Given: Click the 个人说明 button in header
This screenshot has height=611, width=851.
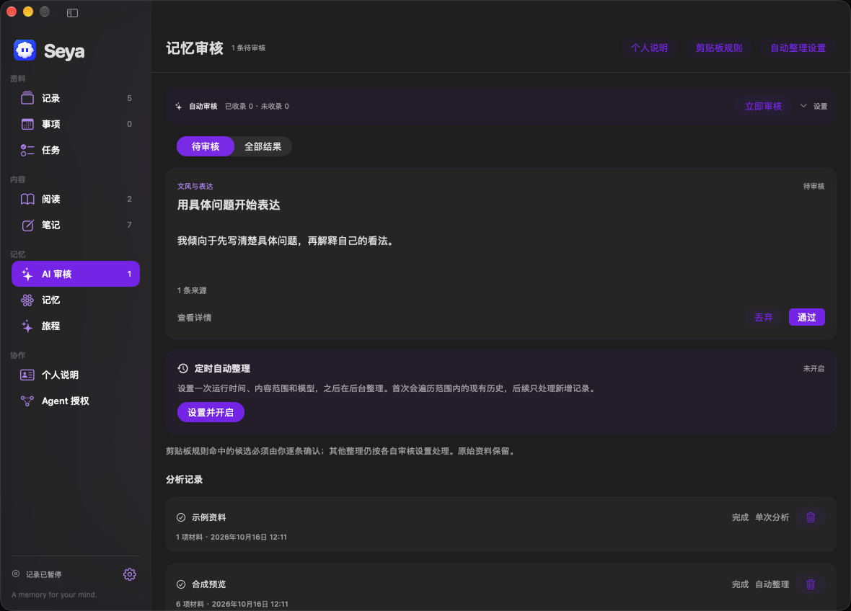Looking at the screenshot, I should (649, 48).
